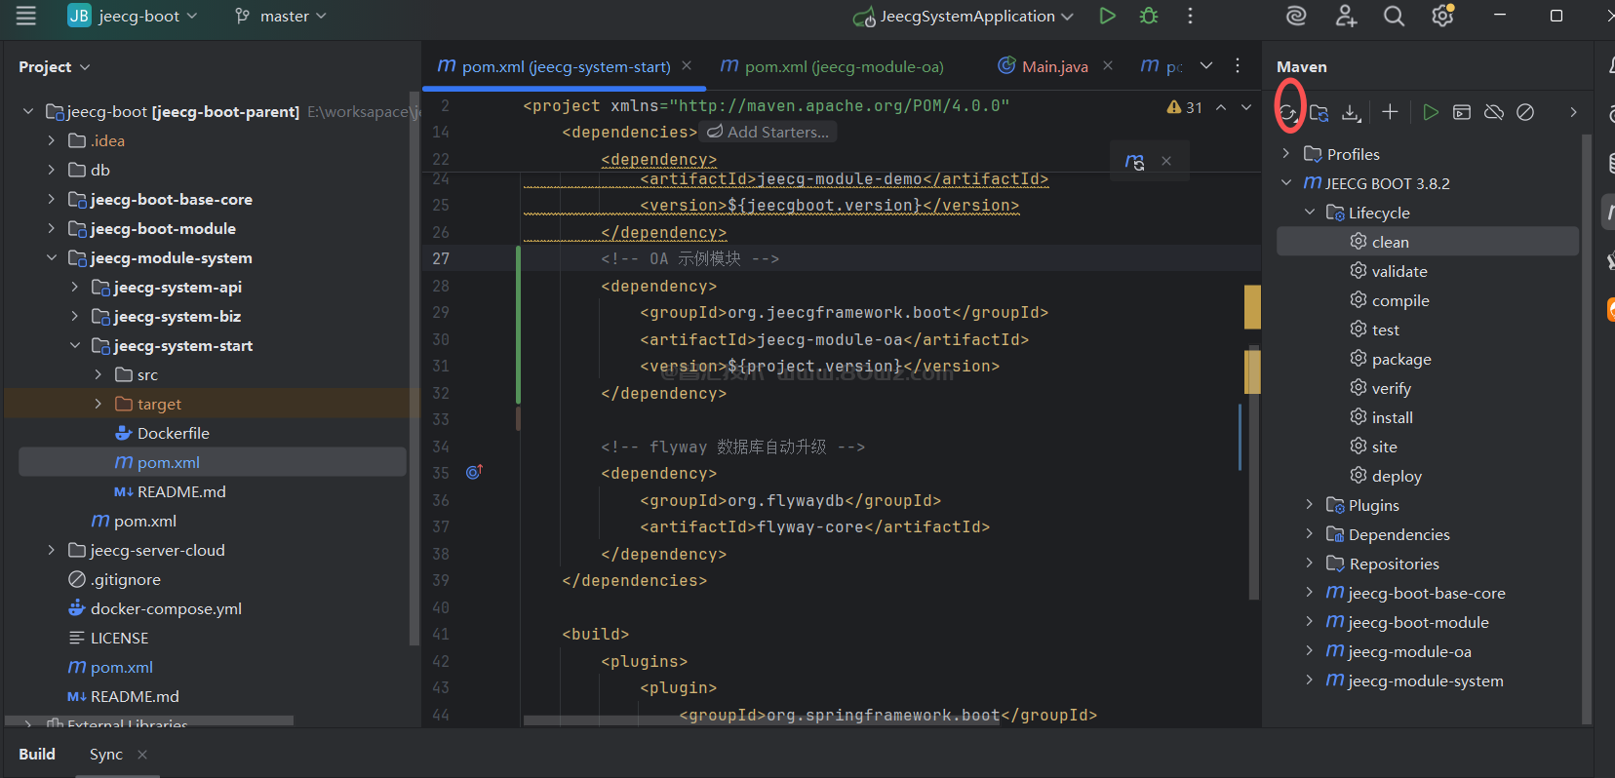Open editor tab options menu

1238,65
